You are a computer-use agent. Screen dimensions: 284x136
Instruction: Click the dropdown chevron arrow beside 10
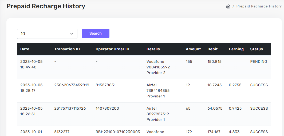coord(72,34)
